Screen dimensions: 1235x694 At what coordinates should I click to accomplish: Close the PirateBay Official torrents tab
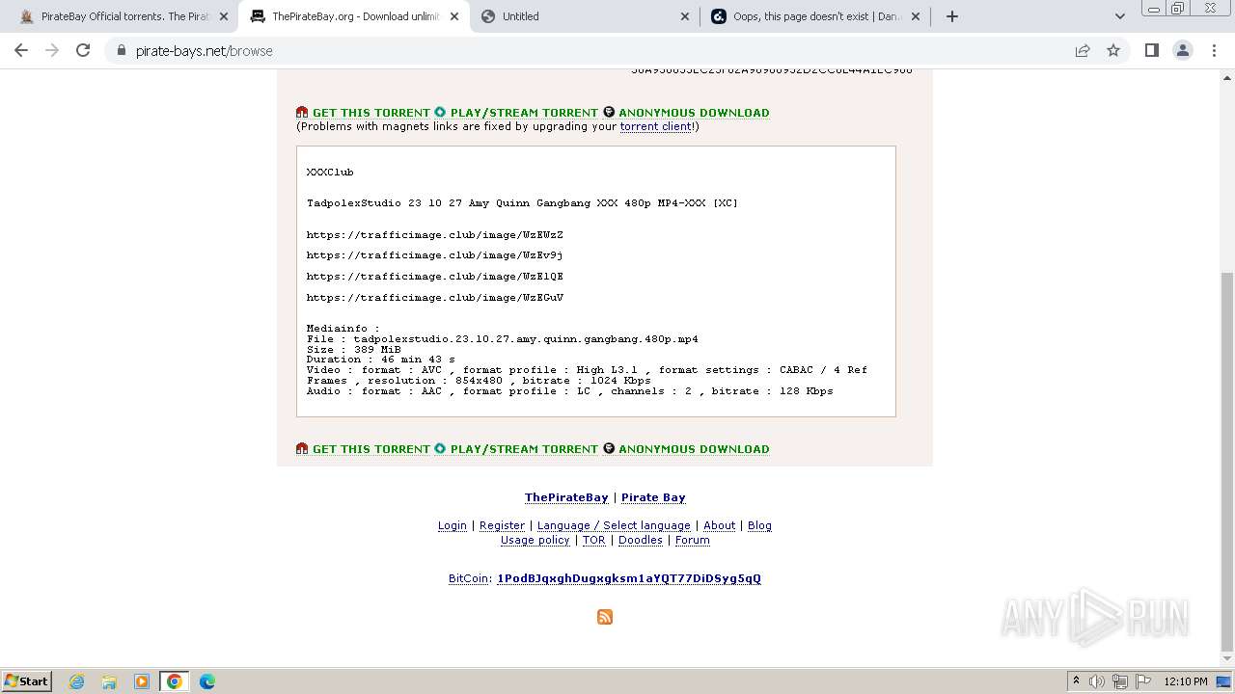(224, 16)
